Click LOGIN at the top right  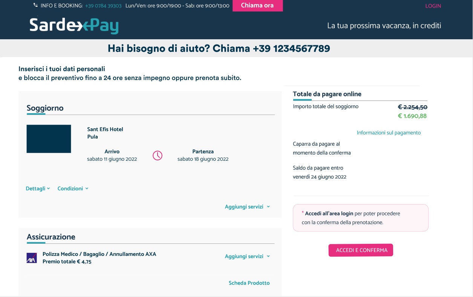pyautogui.click(x=433, y=6)
